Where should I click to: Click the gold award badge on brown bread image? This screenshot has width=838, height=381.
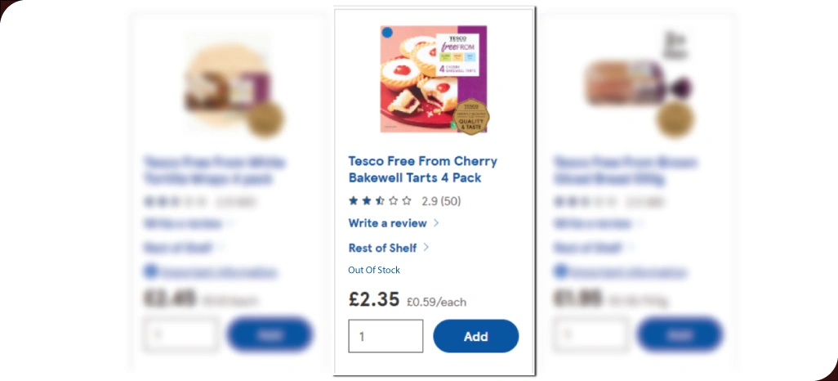coord(675,119)
